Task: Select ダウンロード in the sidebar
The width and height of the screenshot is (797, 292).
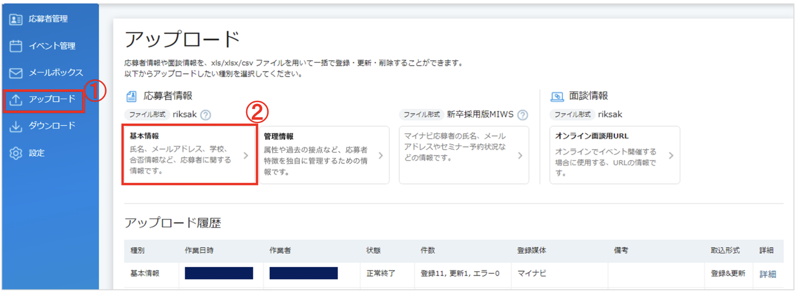Action: (x=52, y=126)
